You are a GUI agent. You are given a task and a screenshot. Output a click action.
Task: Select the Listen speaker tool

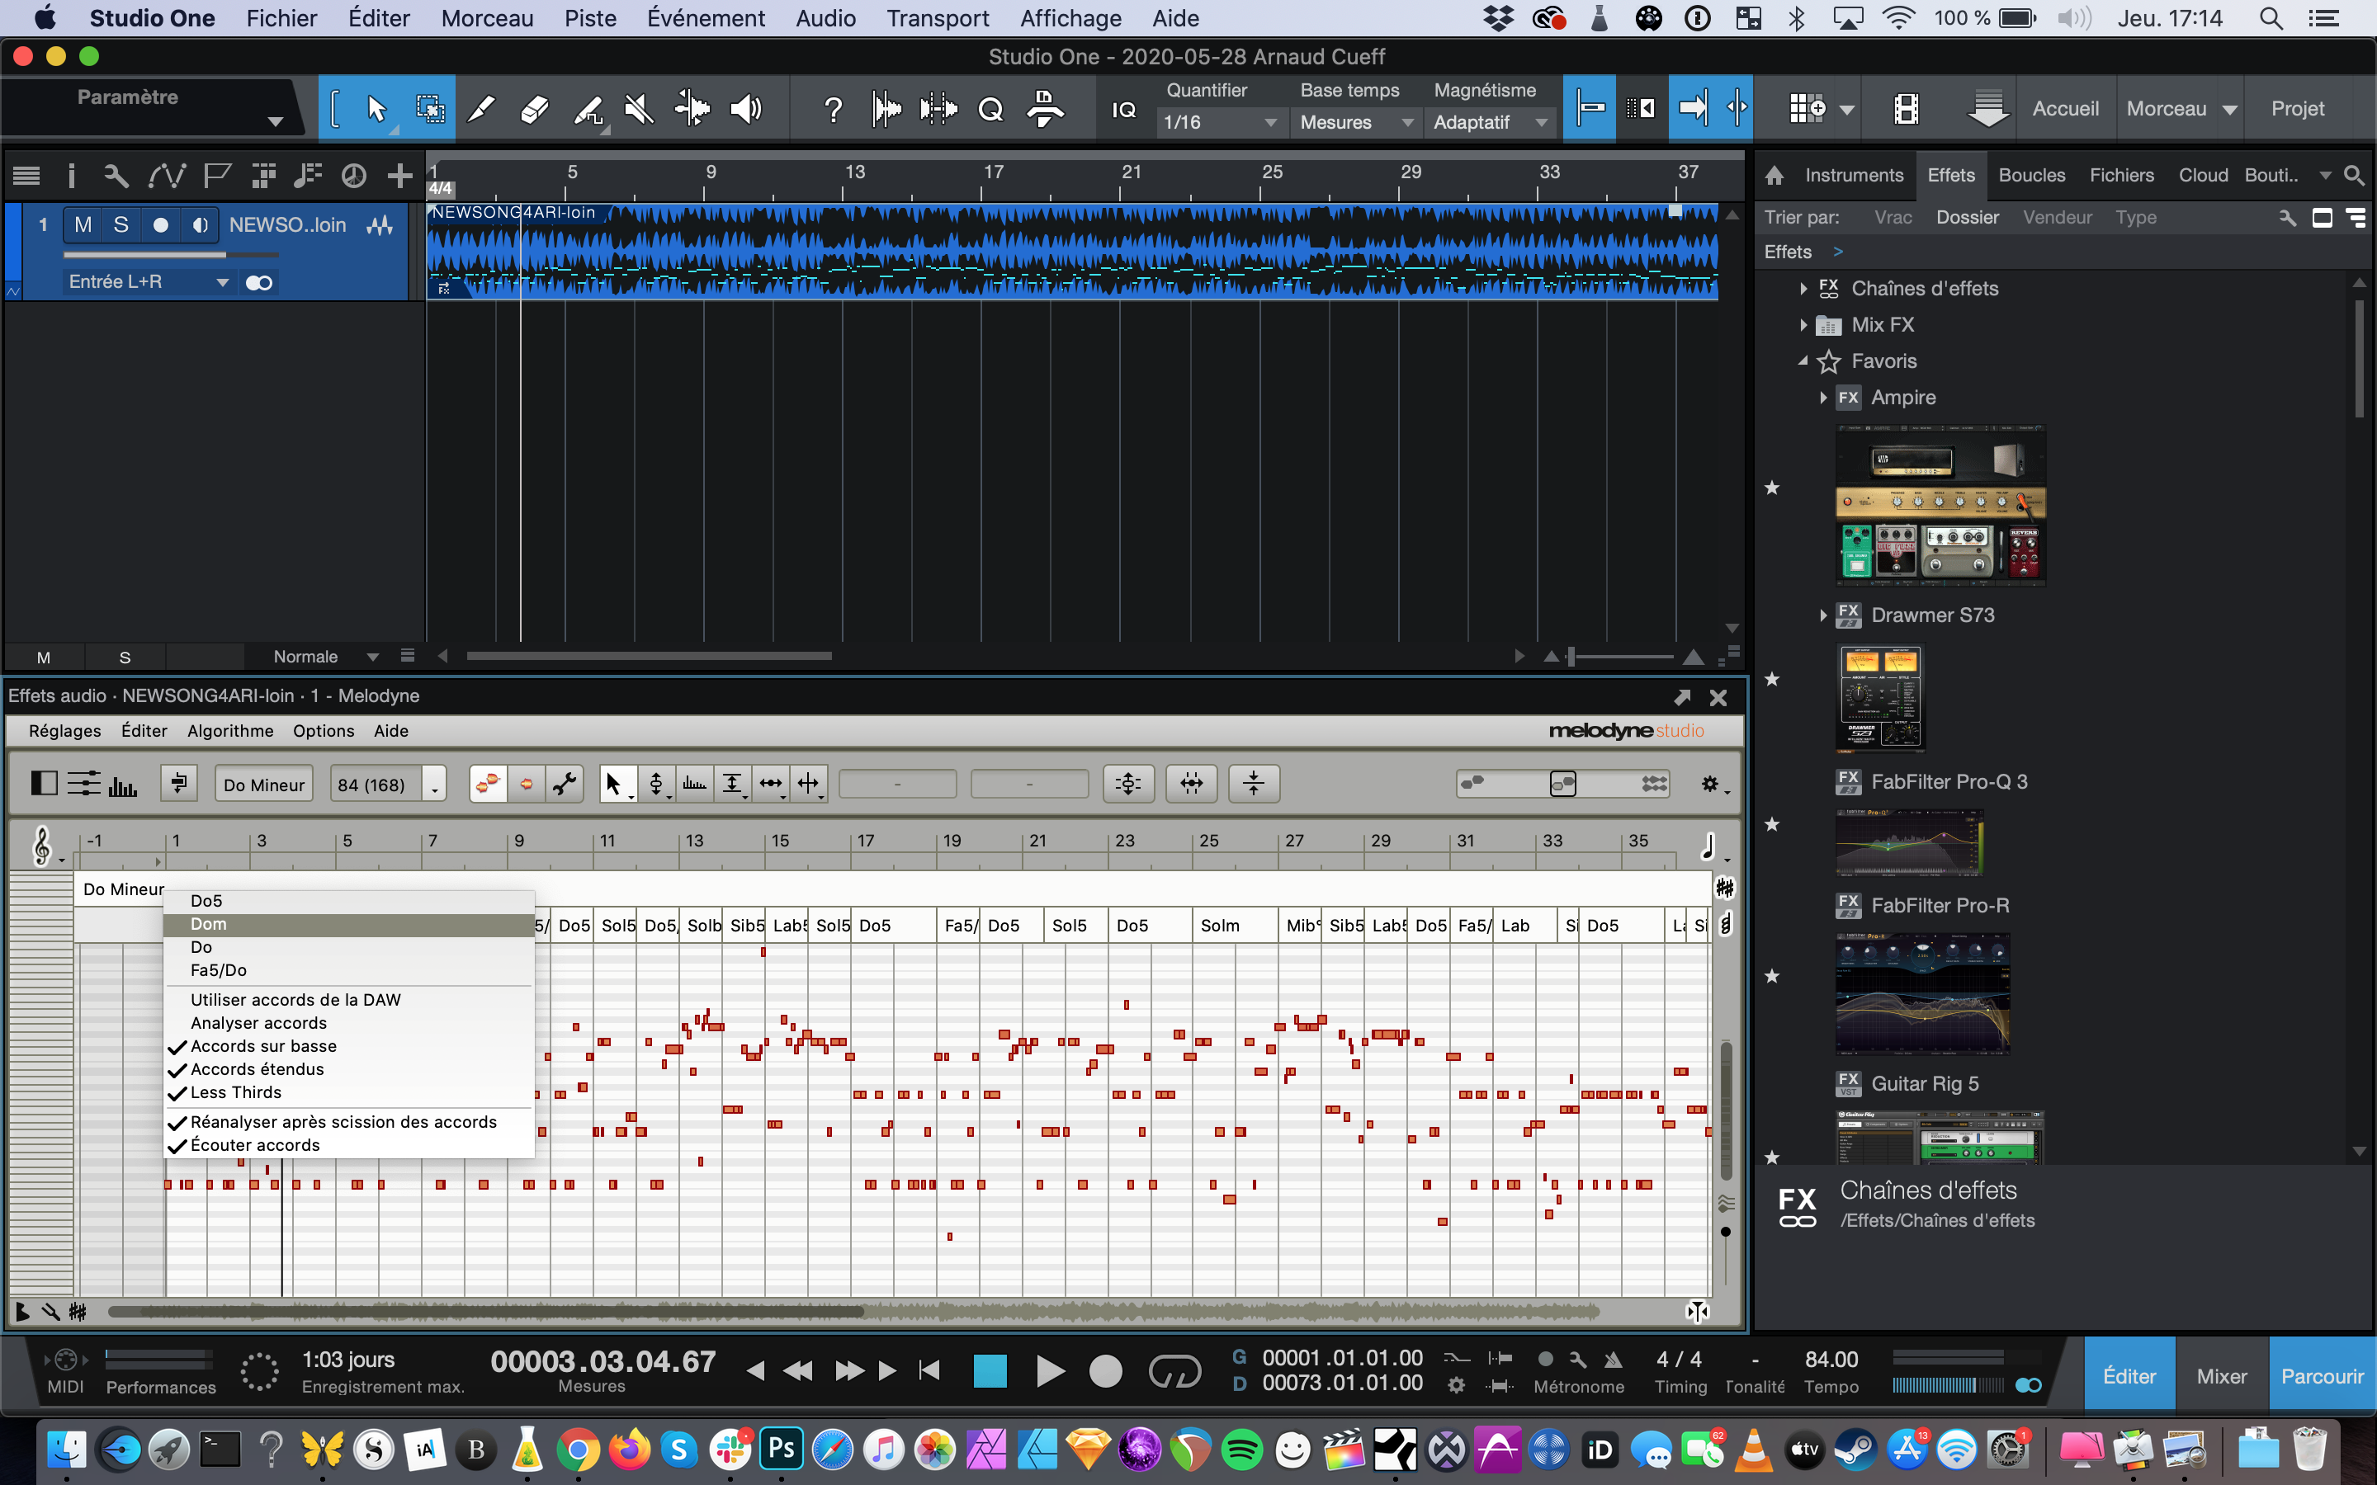[745, 109]
